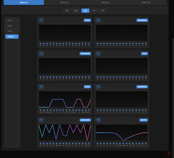The image size is (174, 158).
Task: Change the NEIGHBOR mode on track T3
Action: pos(85,54)
